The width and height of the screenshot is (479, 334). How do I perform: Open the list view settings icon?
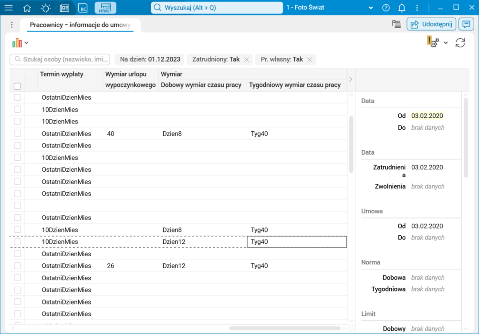tap(396, 24)
